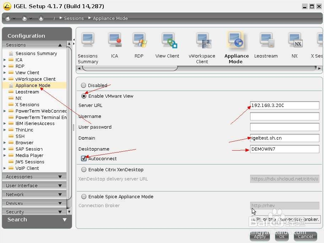Image resolution: width=324 pixels, height=243 pixels.
Task: Open the View Client icon
Action: click(x=169, y=40)
